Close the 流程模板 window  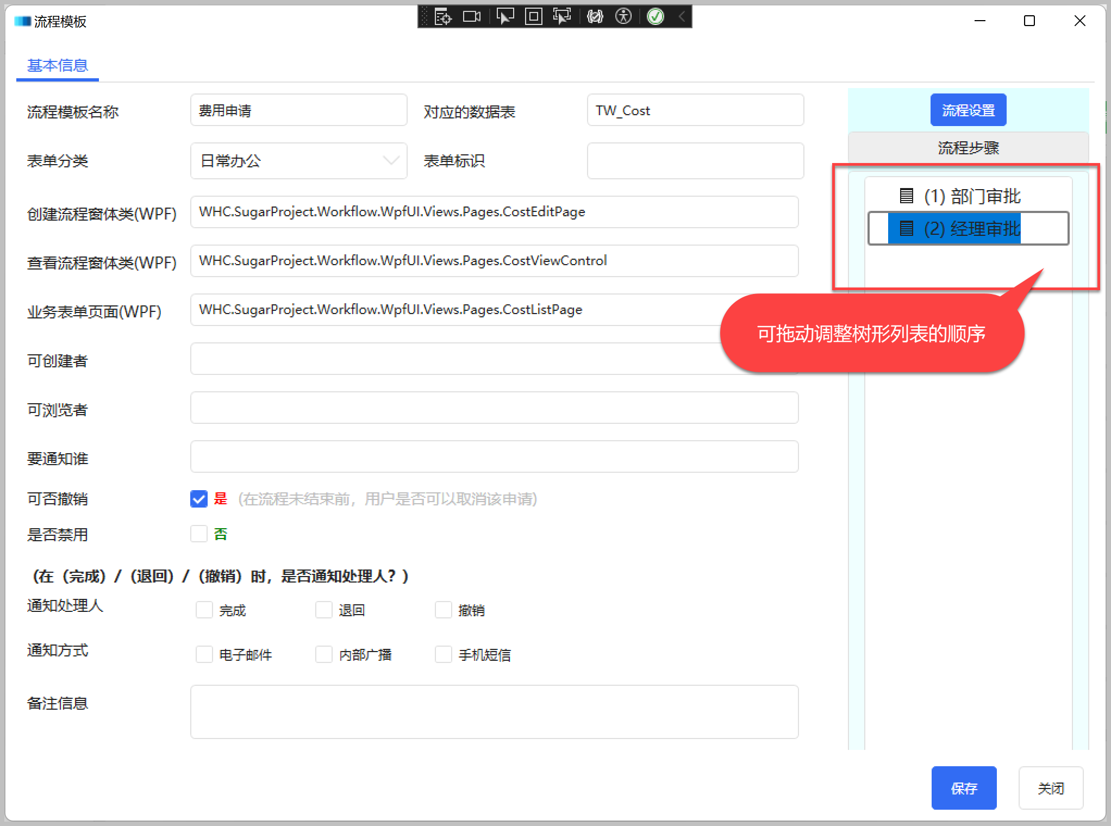[x=1080, y=21]
